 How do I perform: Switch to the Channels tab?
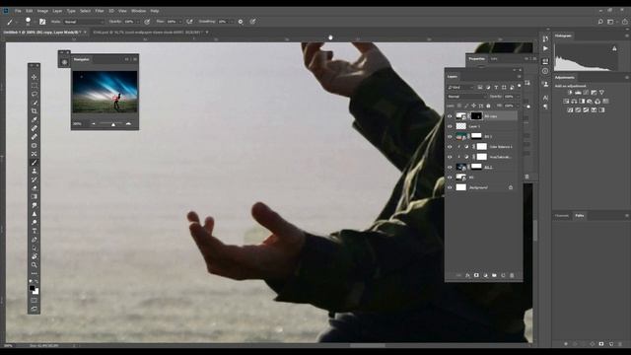click(x=562, y=216)
